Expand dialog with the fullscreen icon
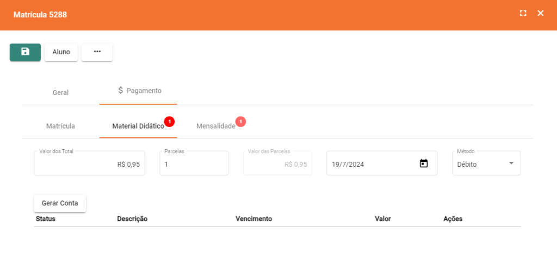The height and width of the screenshot is (253, 557). 523,14
